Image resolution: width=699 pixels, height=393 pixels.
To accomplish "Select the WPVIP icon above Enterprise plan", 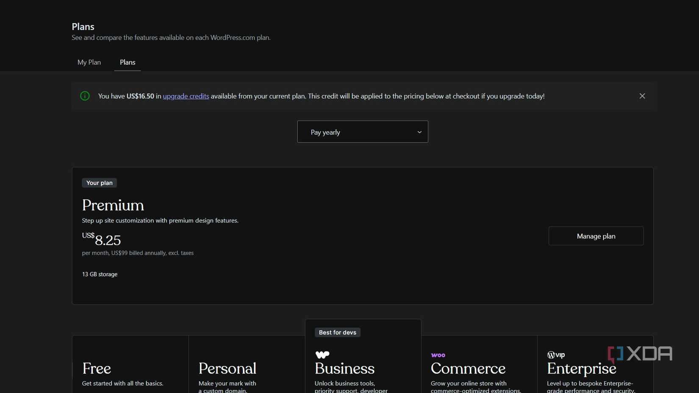I will tap(555, 354).
